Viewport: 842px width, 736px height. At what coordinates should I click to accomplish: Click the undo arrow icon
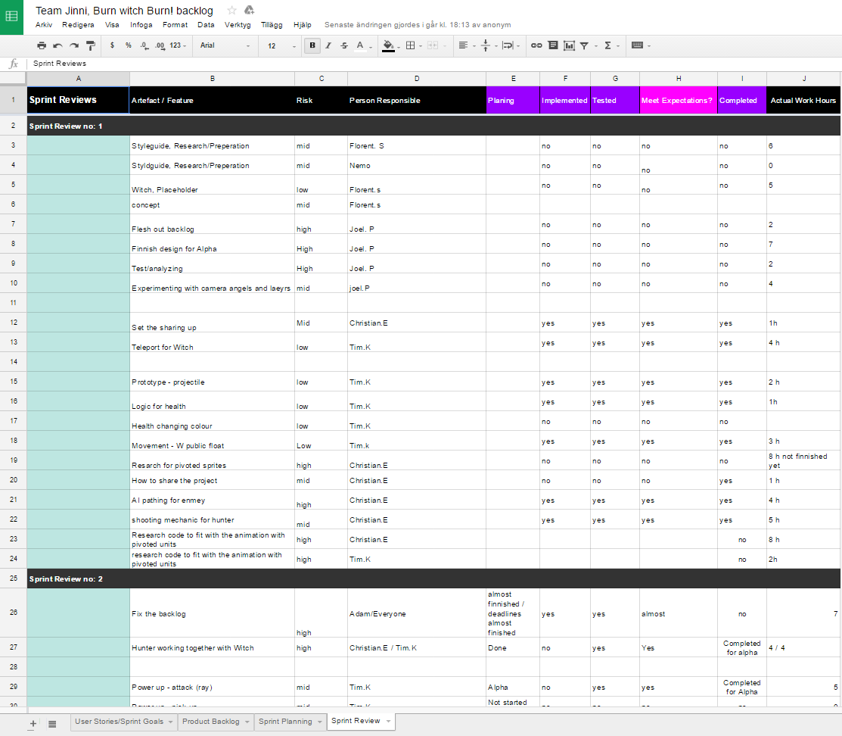pos(57,45)
